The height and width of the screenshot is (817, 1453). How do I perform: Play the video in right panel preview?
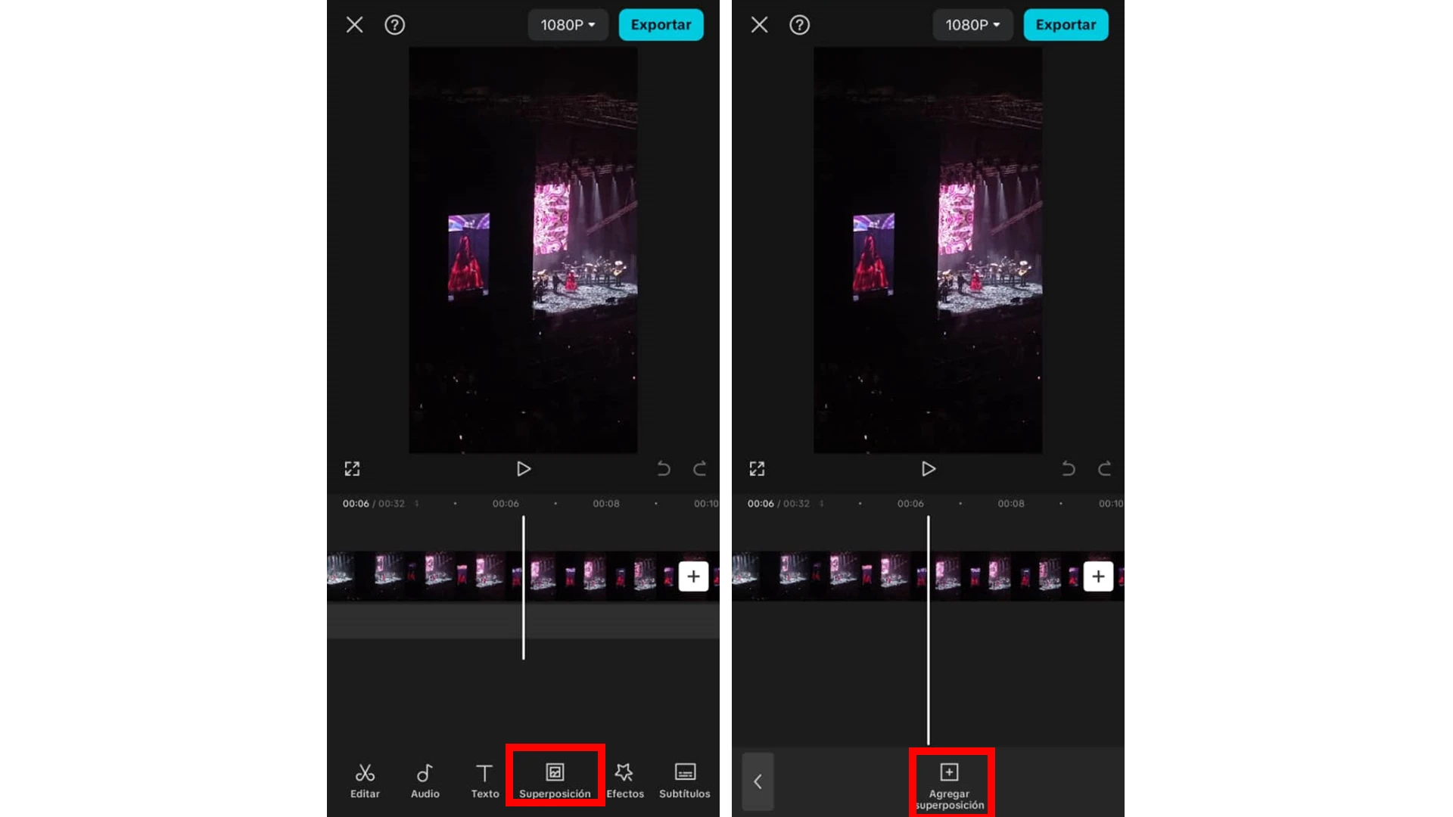pos(928,469)
